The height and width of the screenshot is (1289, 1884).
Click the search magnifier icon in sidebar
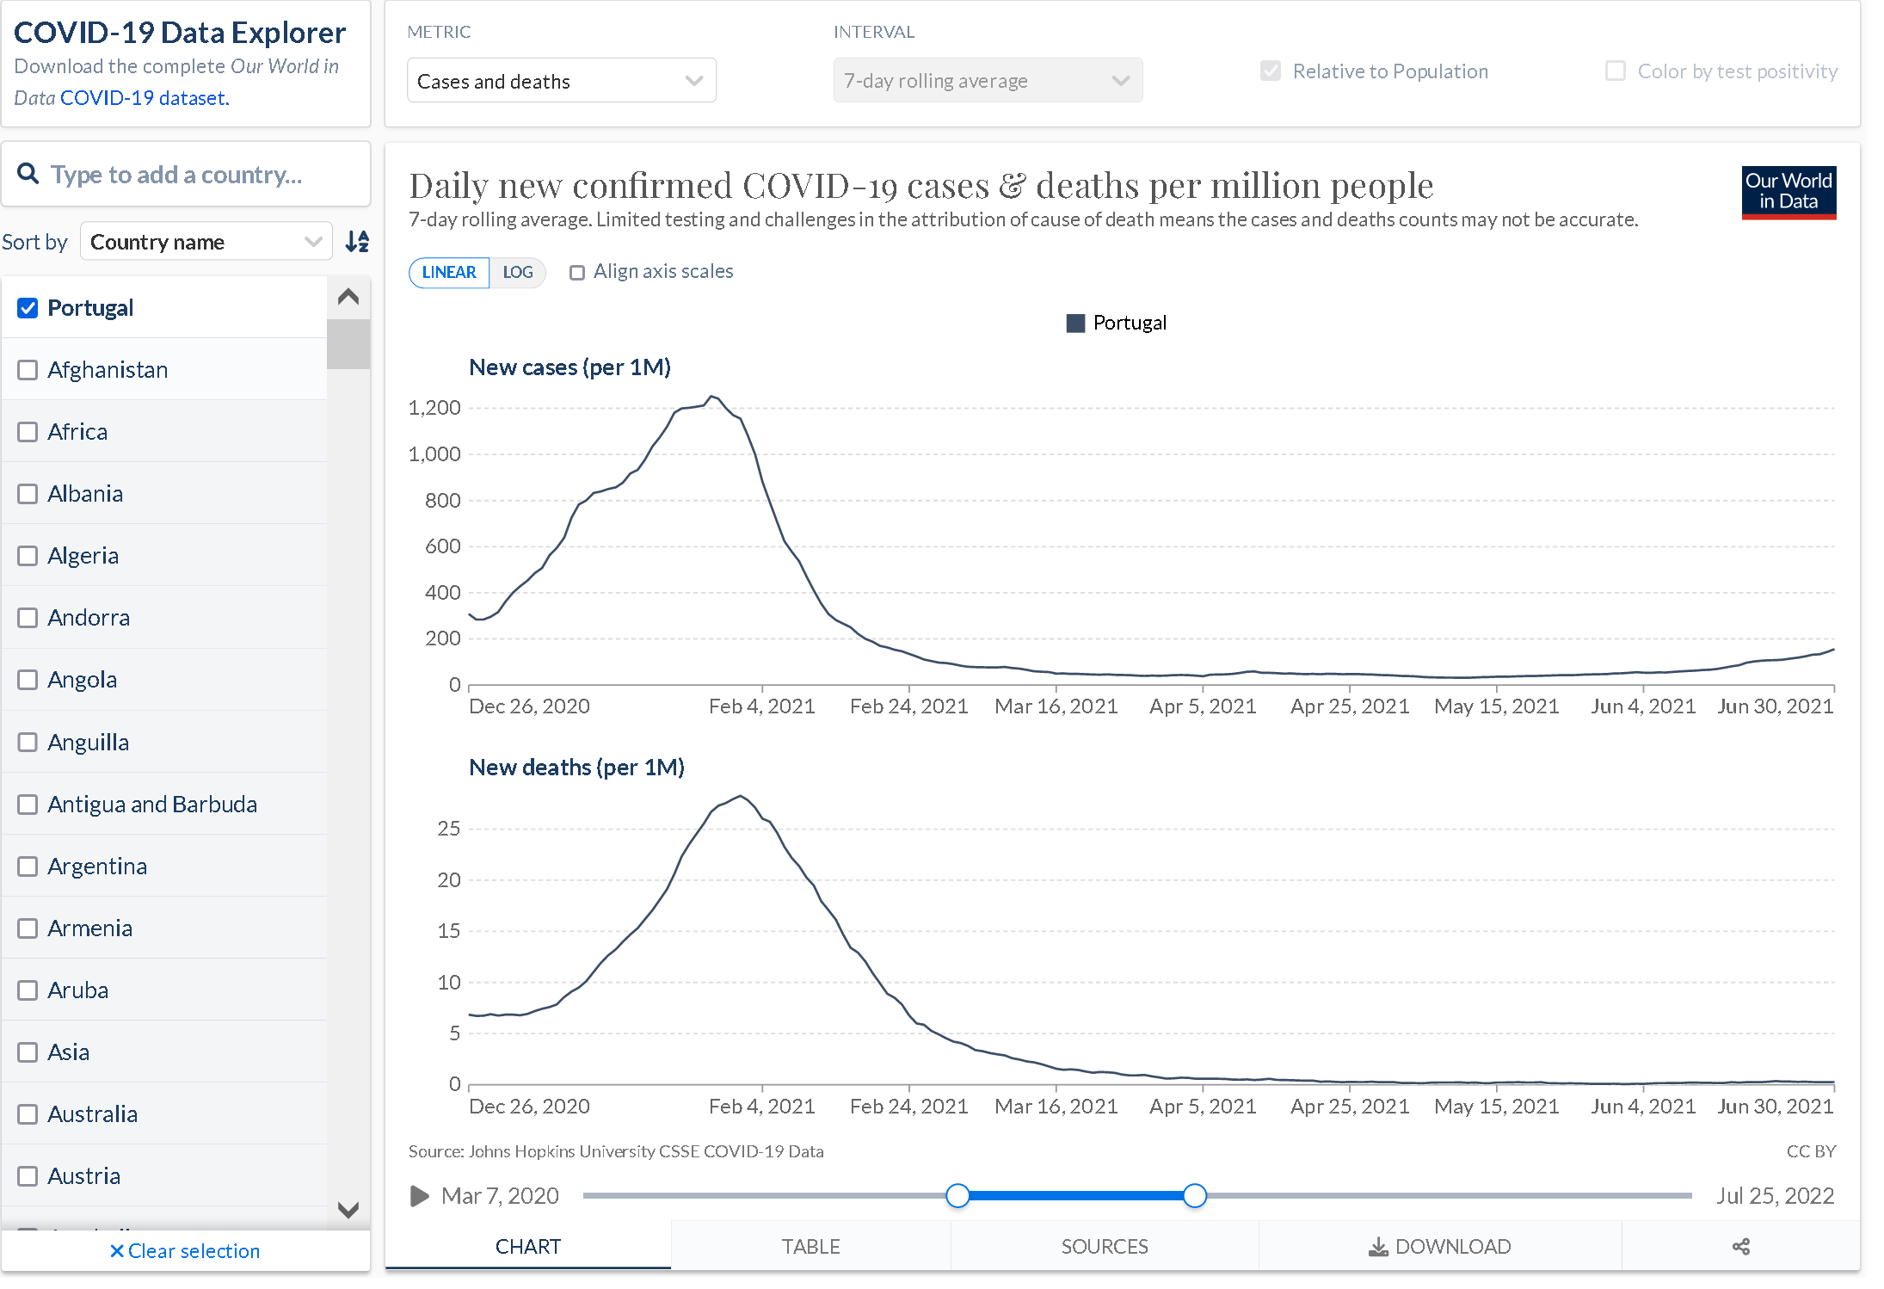tap(30, 173)
